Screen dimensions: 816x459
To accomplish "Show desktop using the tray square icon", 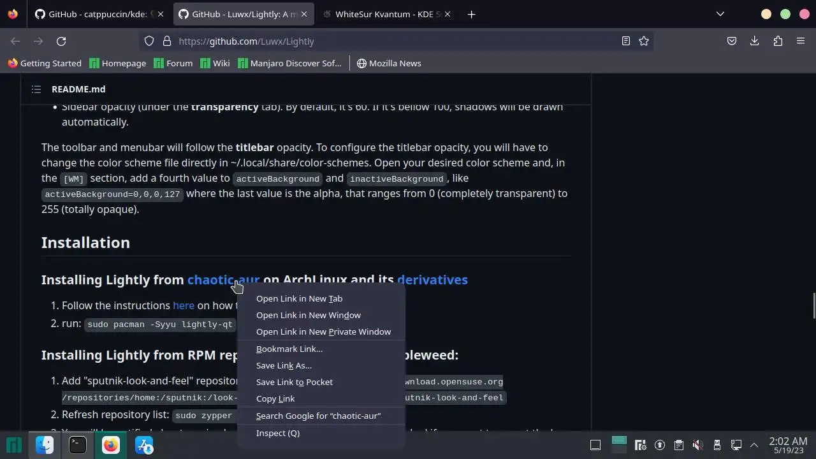I will click(595, 445).
